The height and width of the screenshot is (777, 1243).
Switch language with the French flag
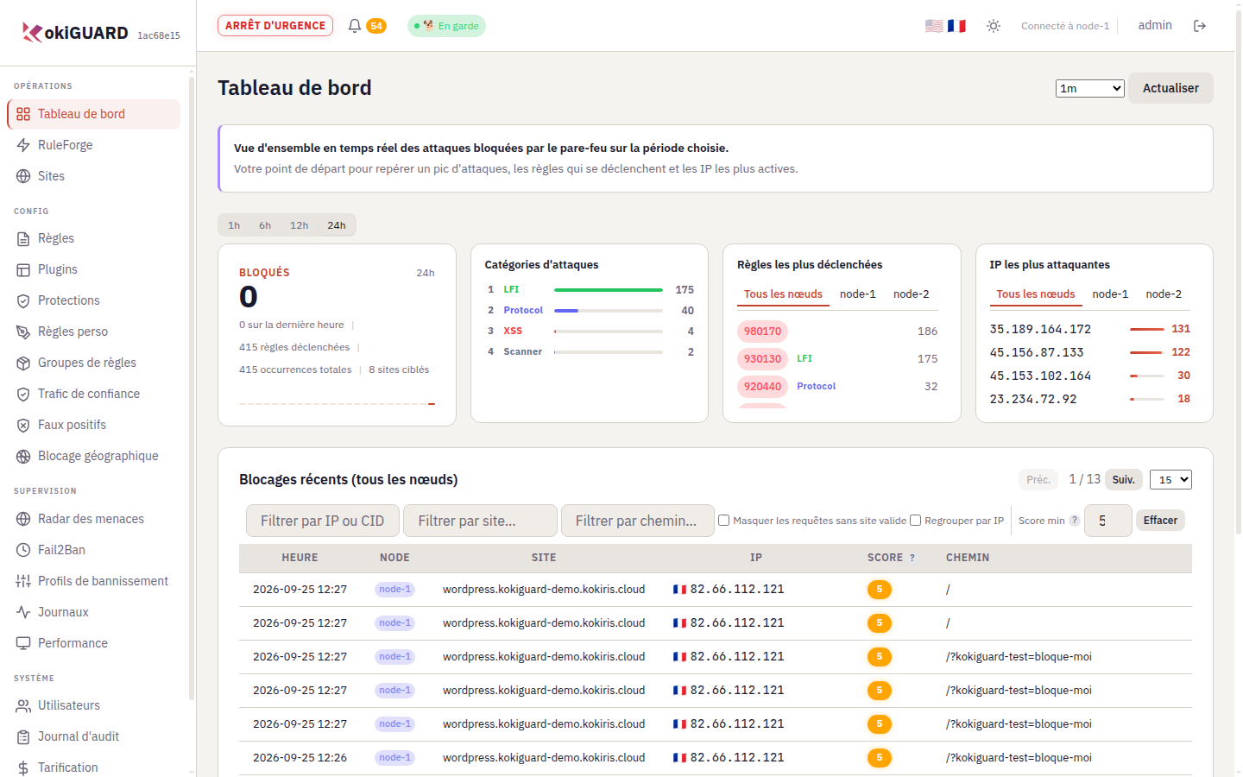pos(956,26)
